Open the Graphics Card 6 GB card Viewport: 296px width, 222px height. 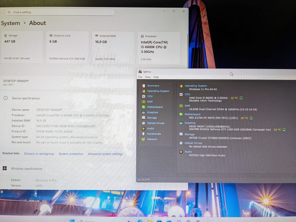click(68, 47)
